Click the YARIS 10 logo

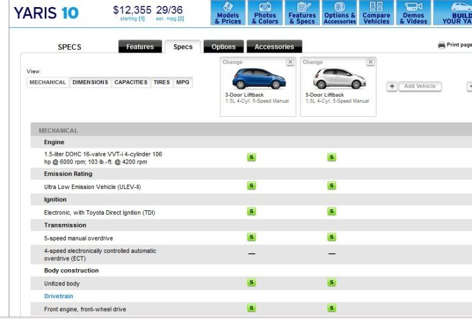46,13
